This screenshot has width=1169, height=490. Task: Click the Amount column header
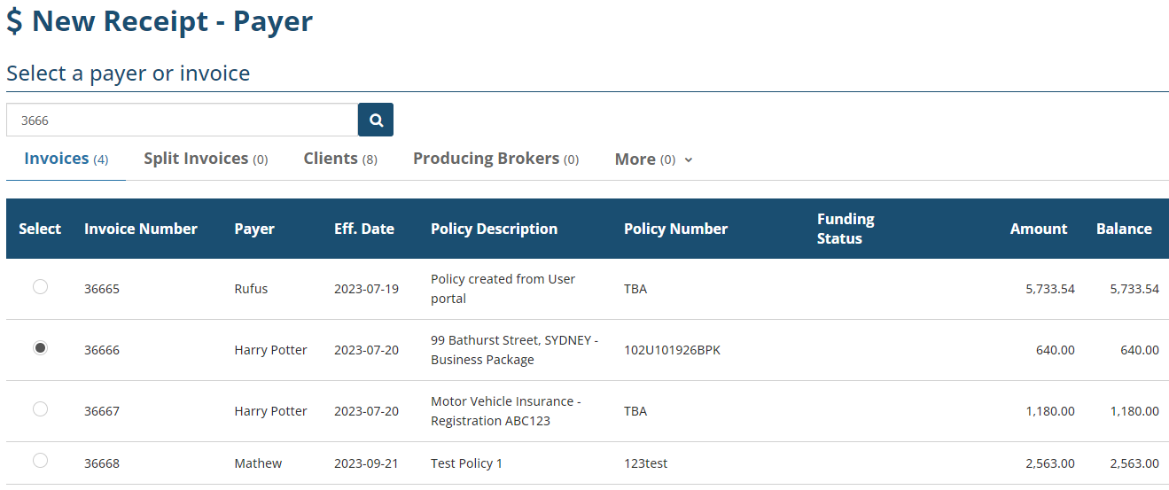pyautogui.click(x=1039, y=229)
